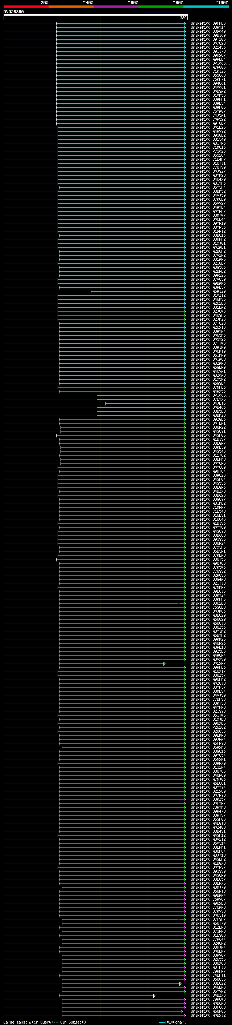232x1025 pixels.
Task: Click the purple ~60% identity legend segment
Action: point(116,7)
